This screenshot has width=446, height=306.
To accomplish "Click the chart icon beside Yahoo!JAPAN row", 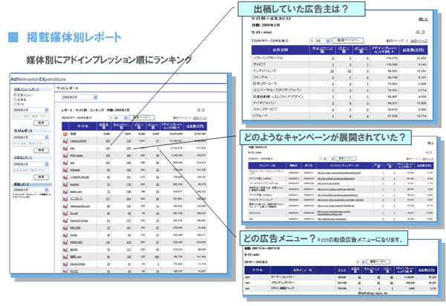I will 65,141.
